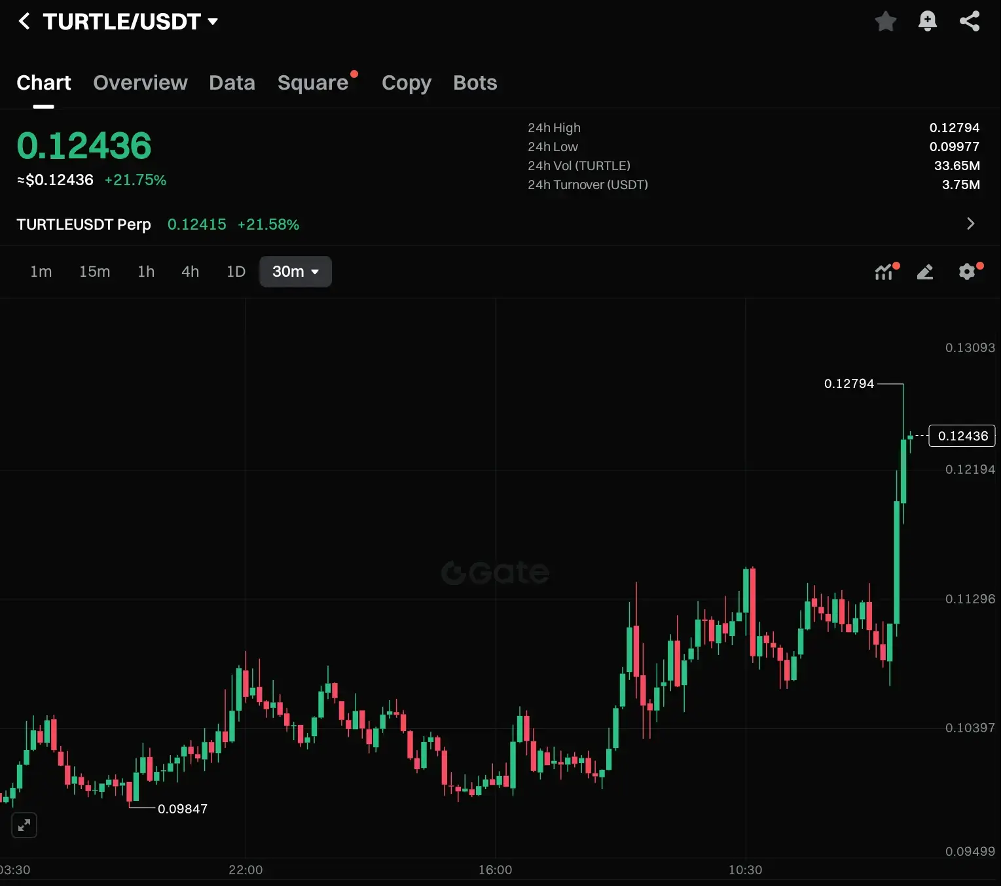Click the 24h High value 0.12794
1003x886 pixels.
pos(955,128)
